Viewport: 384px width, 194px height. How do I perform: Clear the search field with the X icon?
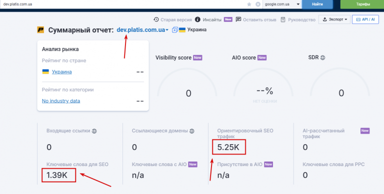point(258,4)
